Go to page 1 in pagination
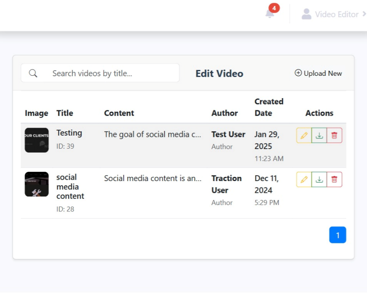Image resolution: width=367 pixels, height=296 pixels. click(338, 235)
